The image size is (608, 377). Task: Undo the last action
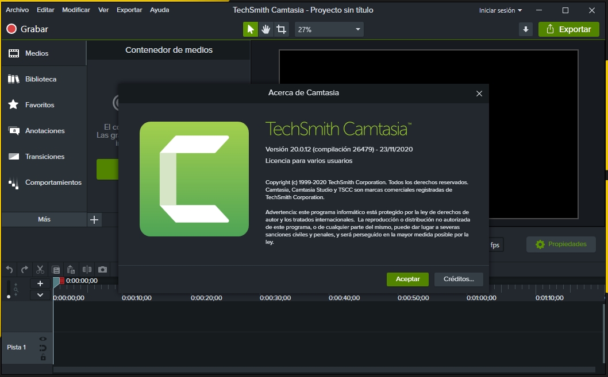(9, 269)
